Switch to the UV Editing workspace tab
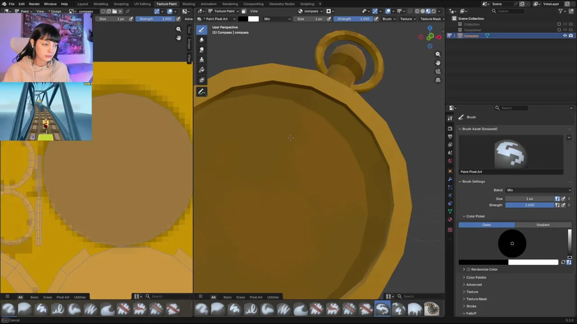577x324 pixels. click(x=142, y=4)
